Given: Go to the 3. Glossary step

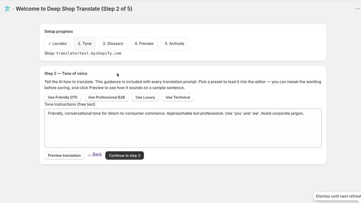Looking at the screenshot, I should coord(113,43).
